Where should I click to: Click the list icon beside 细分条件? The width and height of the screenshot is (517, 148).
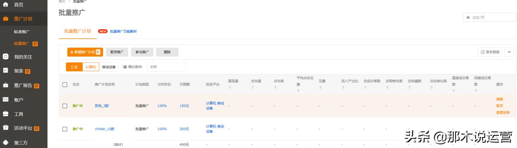[125, 67]
